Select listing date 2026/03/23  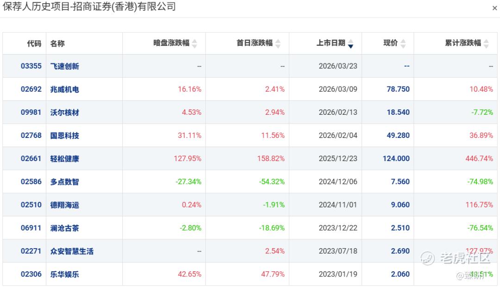(x=338, y=66)
